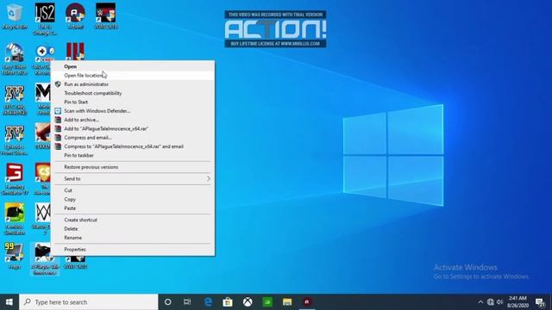Launch GTA Episodes From Liberty City icon
Image resolution: width=552 pixels, height=310 pixels.
point(15,140)
